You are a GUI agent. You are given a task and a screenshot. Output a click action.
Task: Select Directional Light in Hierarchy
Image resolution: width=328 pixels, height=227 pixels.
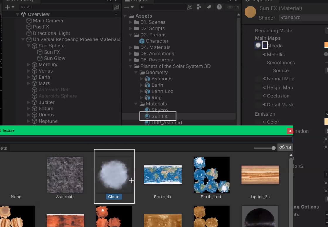pos(52,33)
